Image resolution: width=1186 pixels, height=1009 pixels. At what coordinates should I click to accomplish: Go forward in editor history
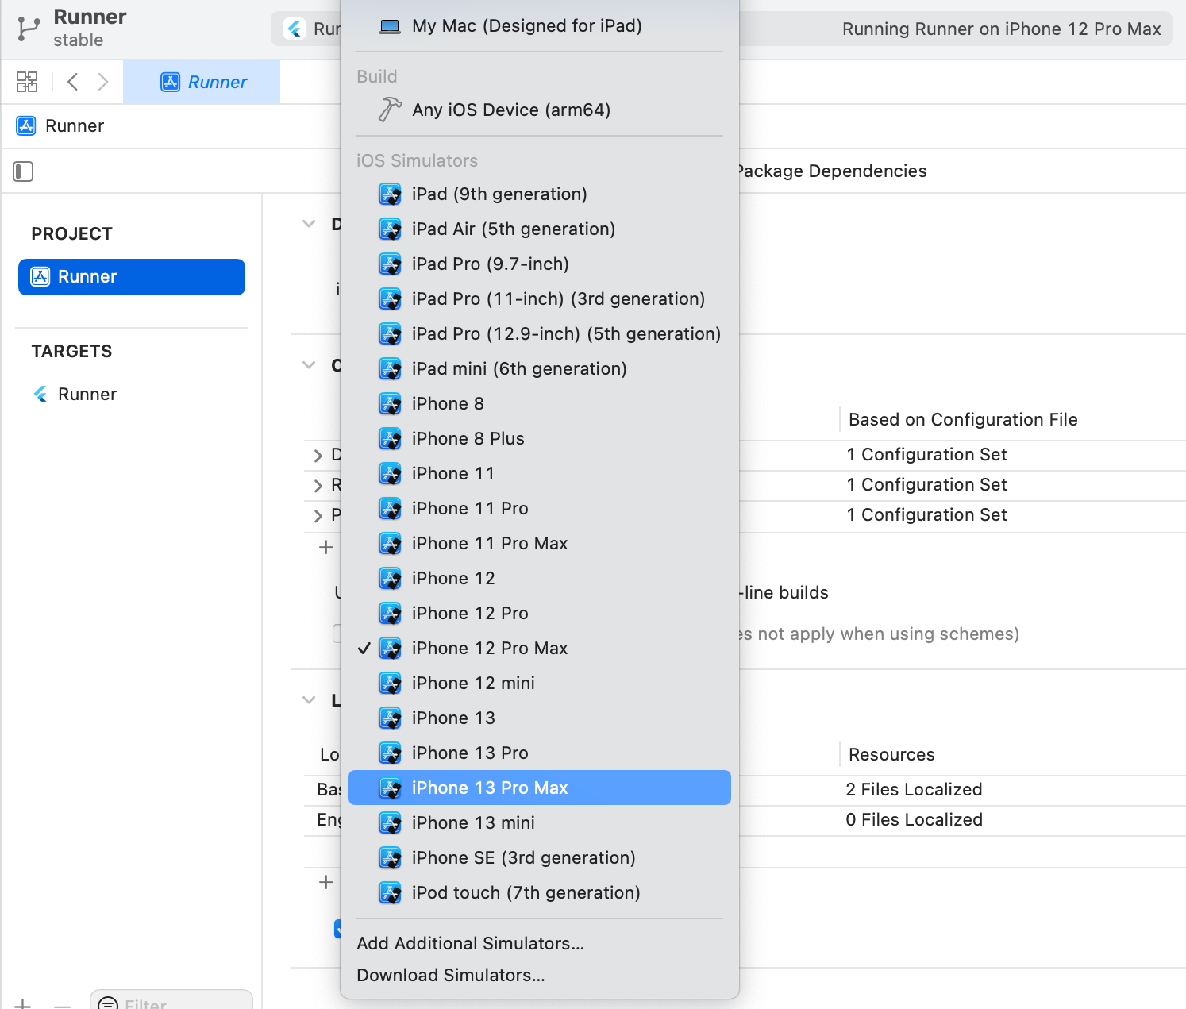[103, 82]
